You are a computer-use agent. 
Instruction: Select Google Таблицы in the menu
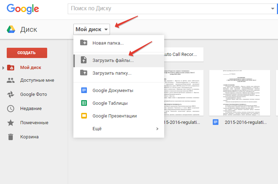point(119,103)
